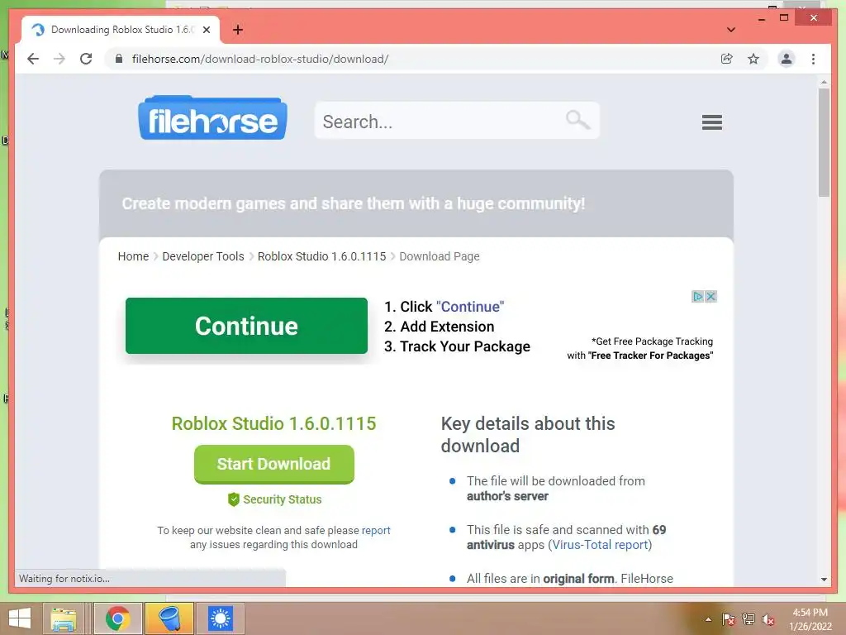Image resolution: width=846 pixels, height=635 pixels.
Task: Open the Chrome profile avatar
Action: [x=787, y=59]
